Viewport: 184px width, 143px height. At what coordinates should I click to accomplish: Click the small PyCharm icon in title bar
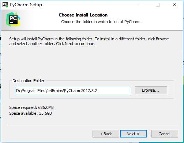[5, 5]
